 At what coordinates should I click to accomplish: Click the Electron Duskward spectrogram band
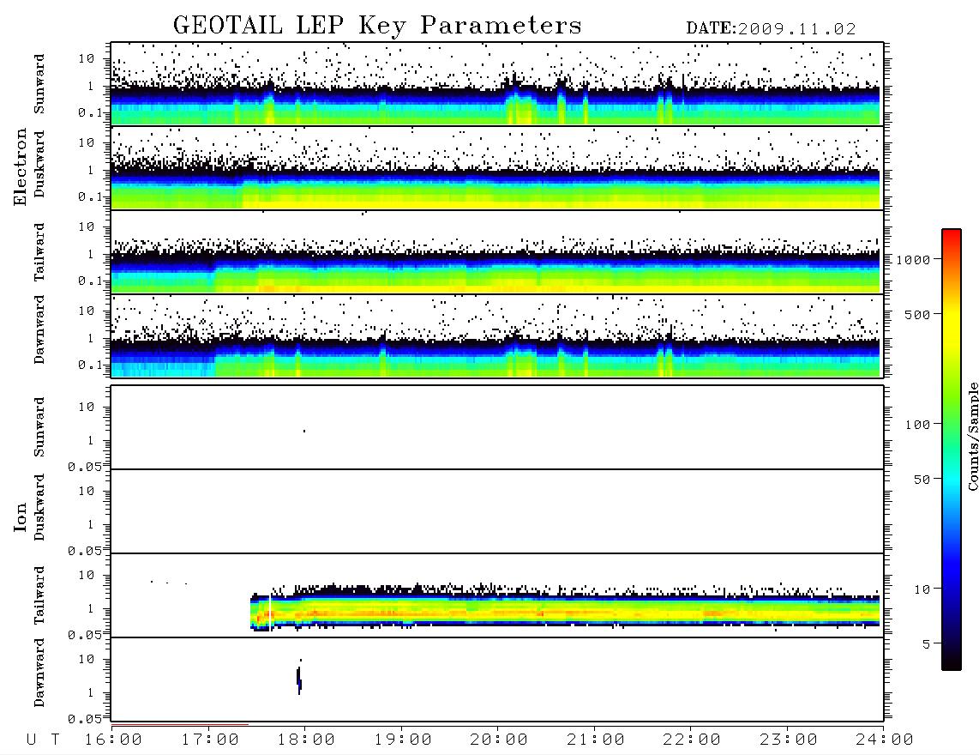496,188
